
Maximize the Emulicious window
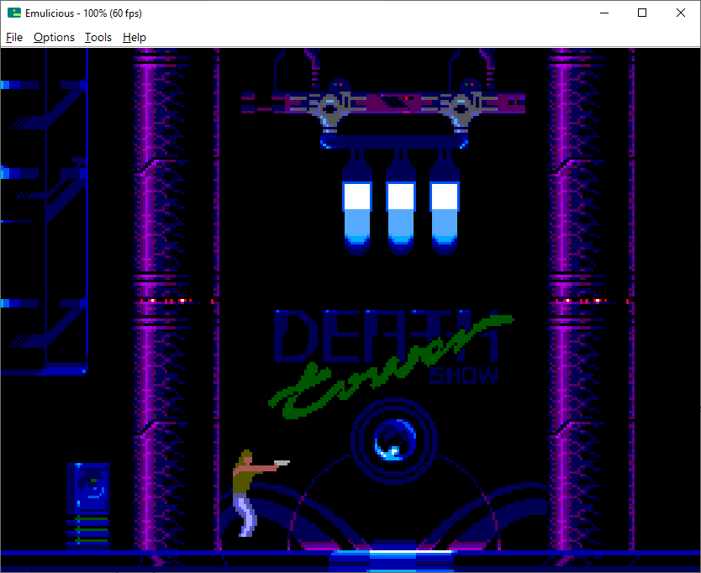(642, 13)
